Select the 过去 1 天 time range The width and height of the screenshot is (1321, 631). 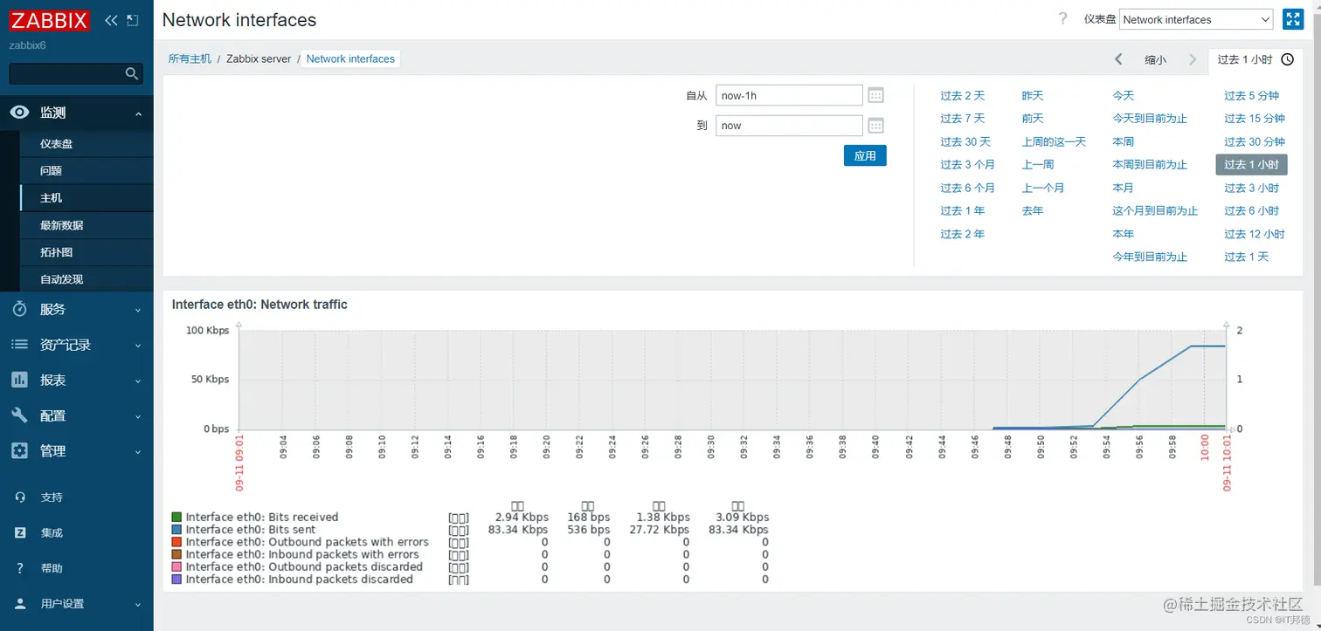1246,257
